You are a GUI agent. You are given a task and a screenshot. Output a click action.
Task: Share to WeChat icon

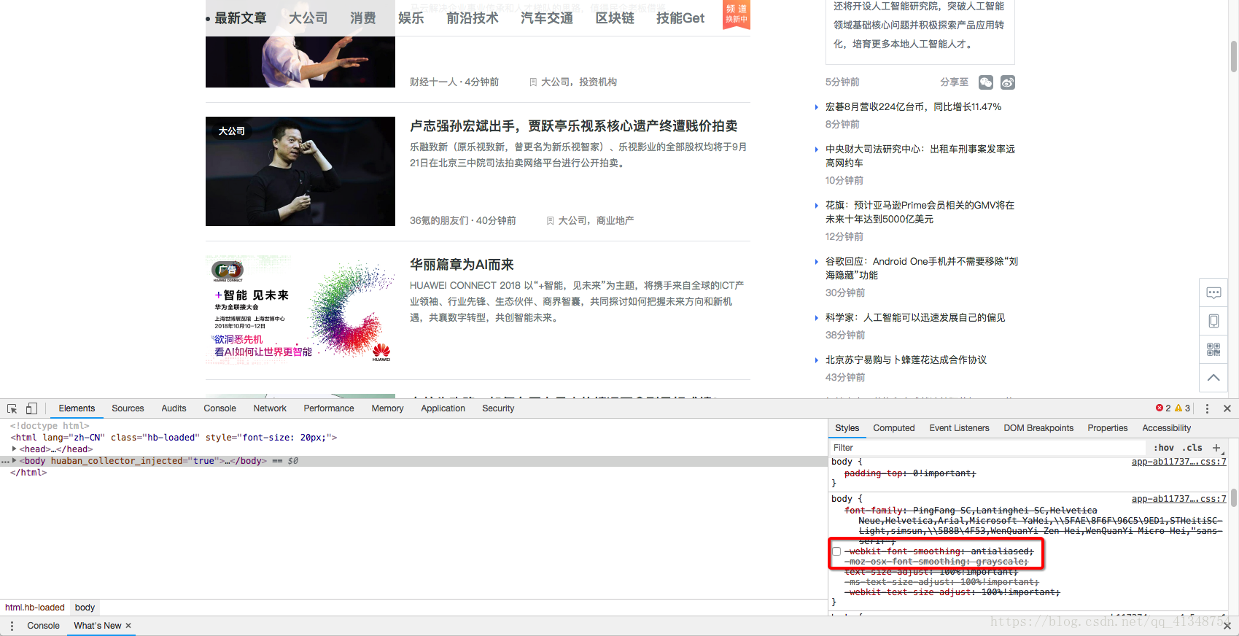pyautogui.click(x=986, y=82)
